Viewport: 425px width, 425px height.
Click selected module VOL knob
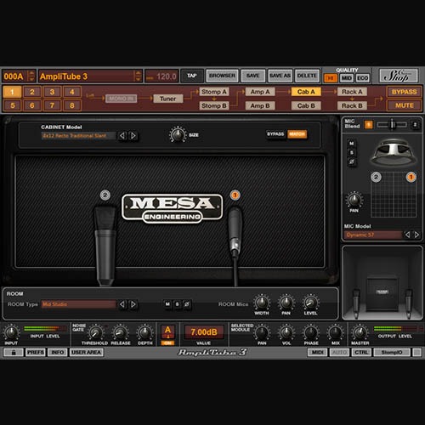tap(286, 332)
